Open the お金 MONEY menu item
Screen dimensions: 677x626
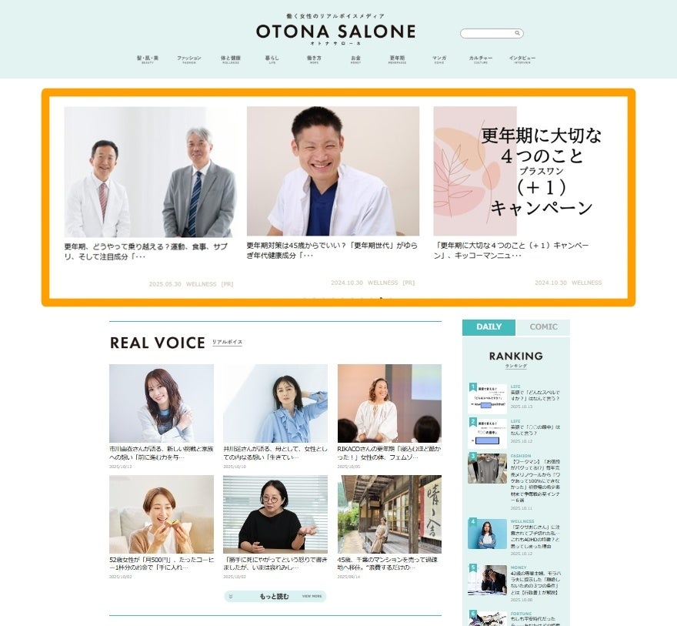click(355, 59)
